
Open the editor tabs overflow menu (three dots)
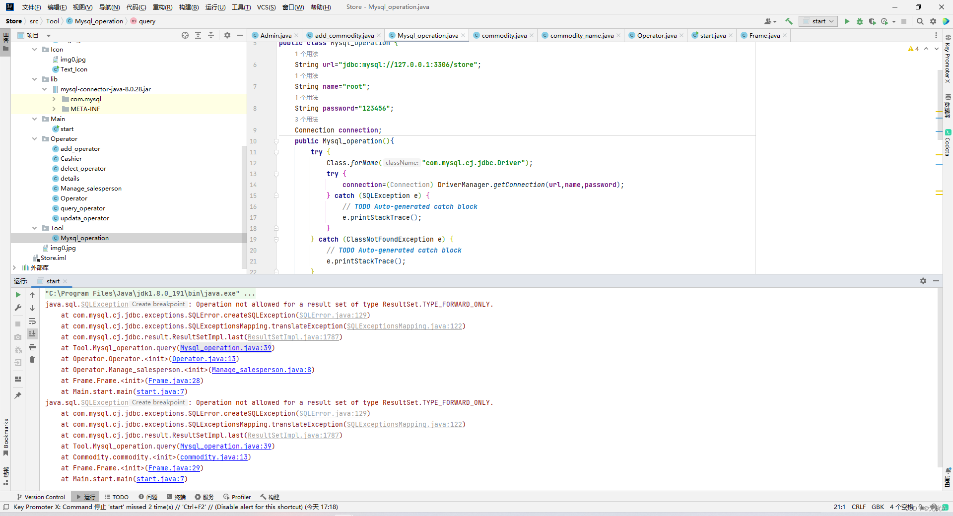tap(936, 35)
